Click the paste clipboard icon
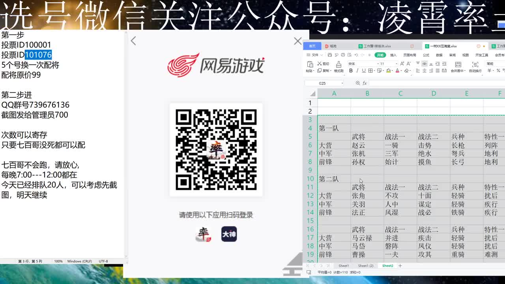 click(x=310, y=64)
